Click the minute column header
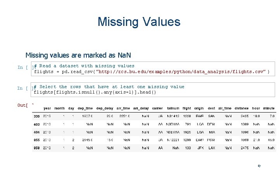The image size is (279, 174). point(269,108)
